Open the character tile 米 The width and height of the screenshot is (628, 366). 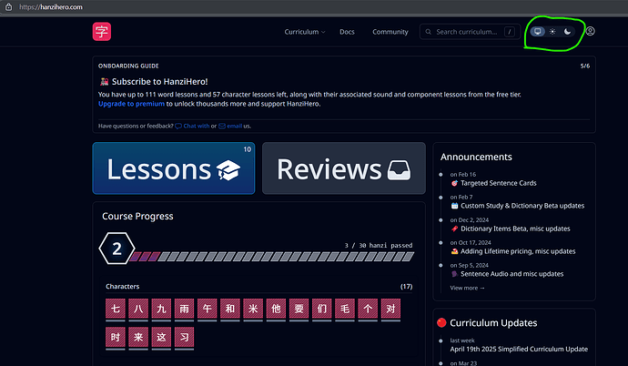point(253,309)
